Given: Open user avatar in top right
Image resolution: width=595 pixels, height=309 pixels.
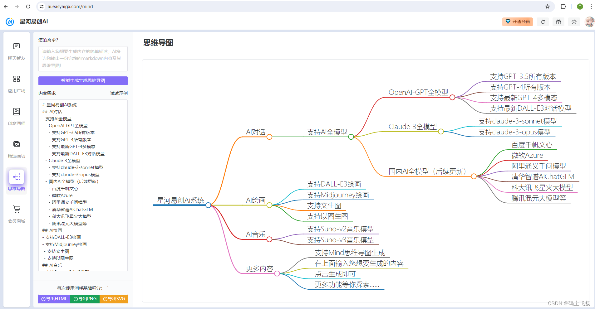Looking at the screenshot, I should (x=589, y=22).
